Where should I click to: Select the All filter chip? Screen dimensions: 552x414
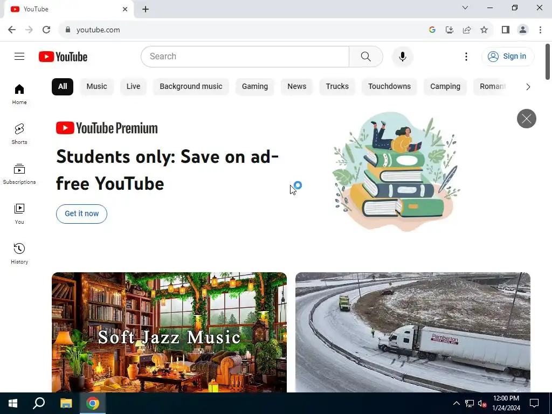click(63, 87)
